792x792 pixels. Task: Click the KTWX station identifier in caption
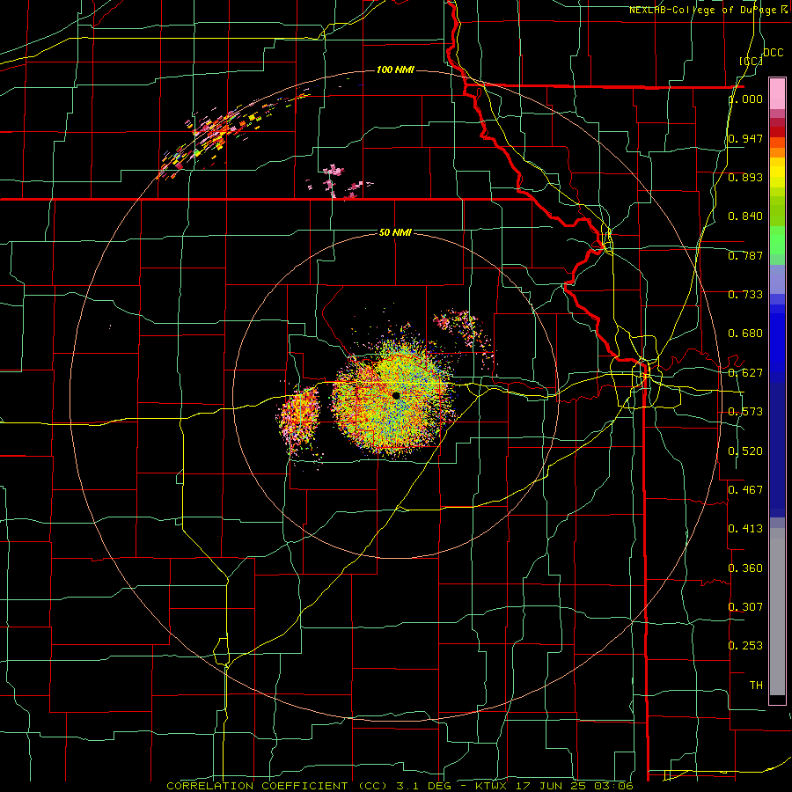coord(490,786)
